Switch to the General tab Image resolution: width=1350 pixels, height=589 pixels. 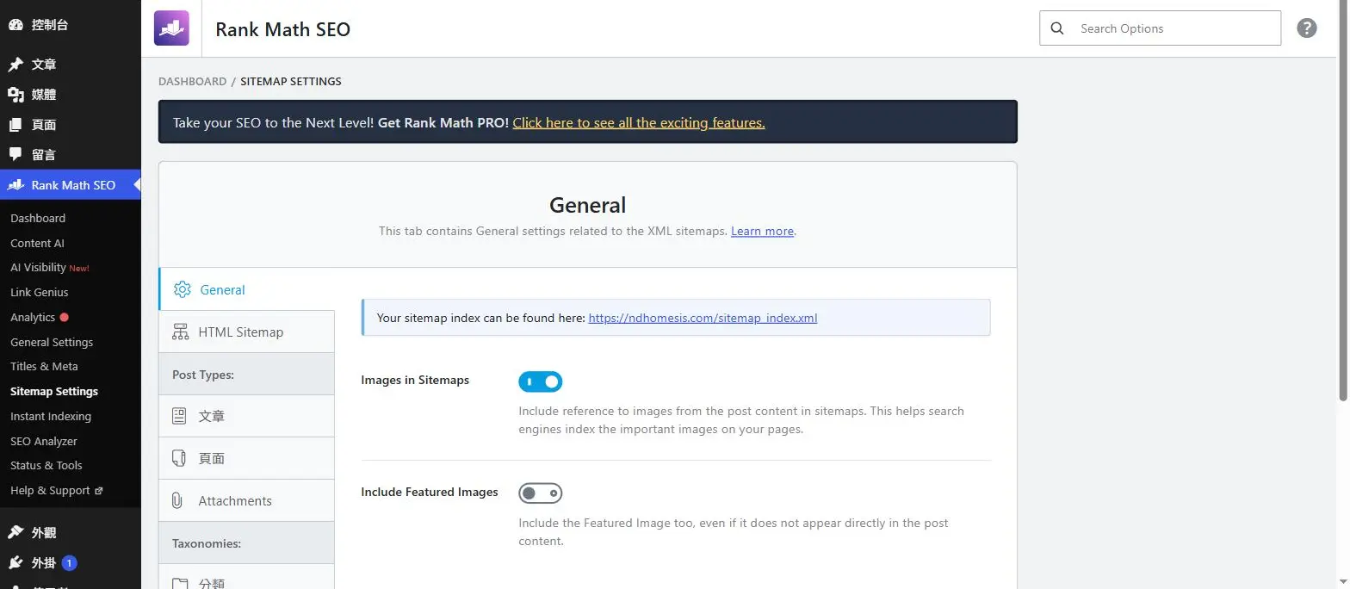pos(247,289)
